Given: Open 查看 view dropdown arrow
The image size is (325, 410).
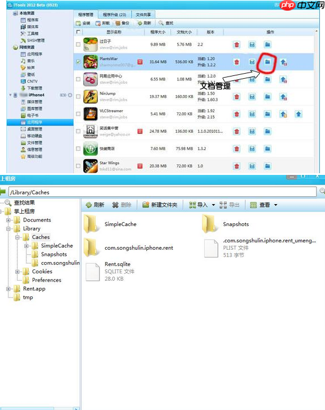Looking at the screenshot, I should coord(276,205).
